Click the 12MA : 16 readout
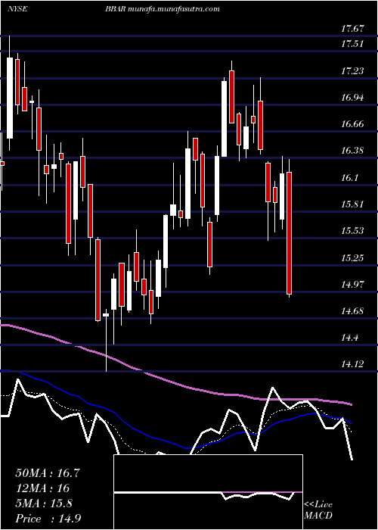Screen dimensions: 378x530 (x=42, y=488)
